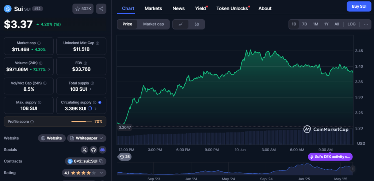
Task: Click Circulating supply info icon
Action: (x=95, y=102)
